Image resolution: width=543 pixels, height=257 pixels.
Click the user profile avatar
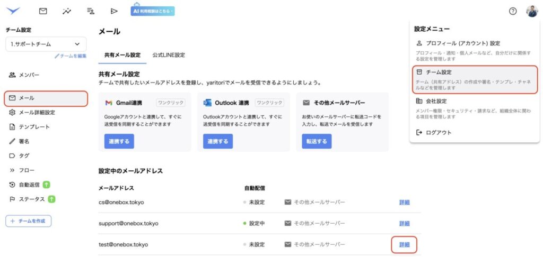click(531, 11)
